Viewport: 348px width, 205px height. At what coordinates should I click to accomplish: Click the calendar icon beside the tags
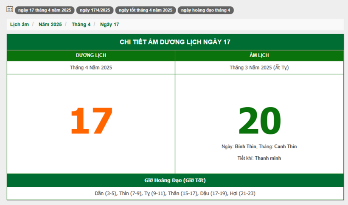pos(9,9)
